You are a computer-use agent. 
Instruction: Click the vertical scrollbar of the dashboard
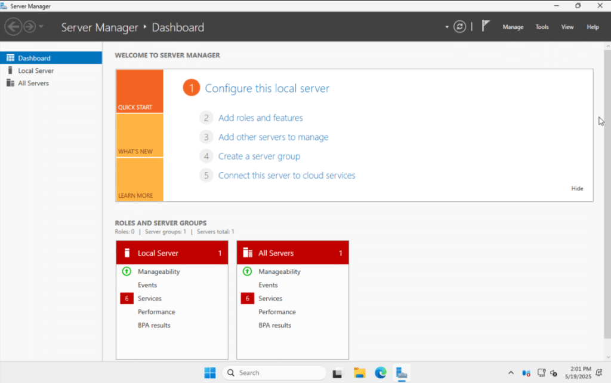pyautogui.click(x=607, y=194)
